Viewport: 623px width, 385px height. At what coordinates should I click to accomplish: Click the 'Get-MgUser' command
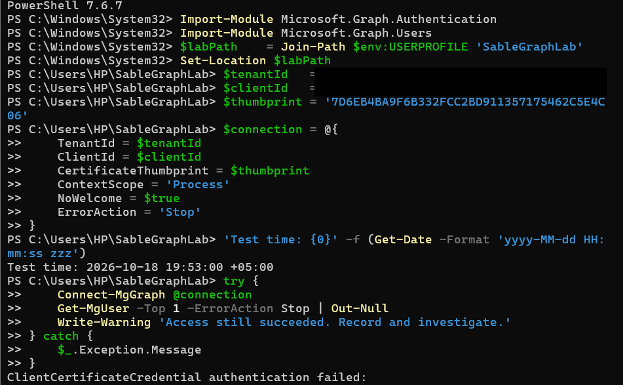click(94, 308)
